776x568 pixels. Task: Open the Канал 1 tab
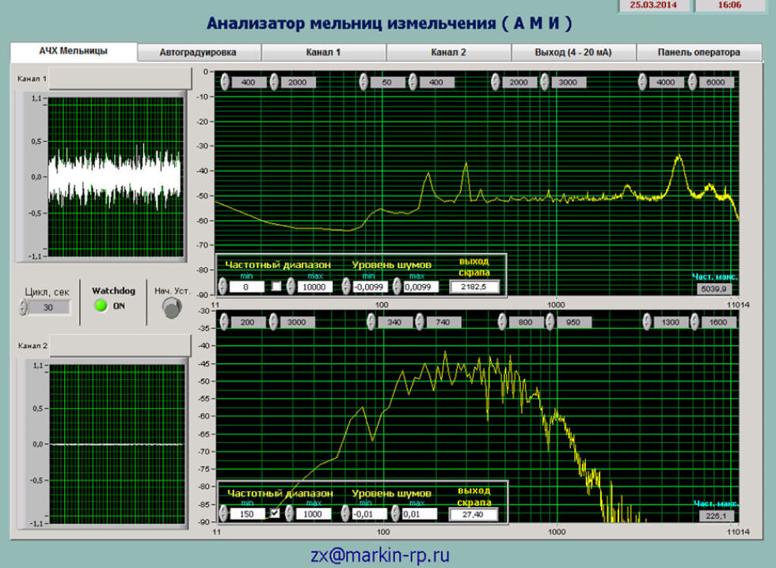pos(323,53)
